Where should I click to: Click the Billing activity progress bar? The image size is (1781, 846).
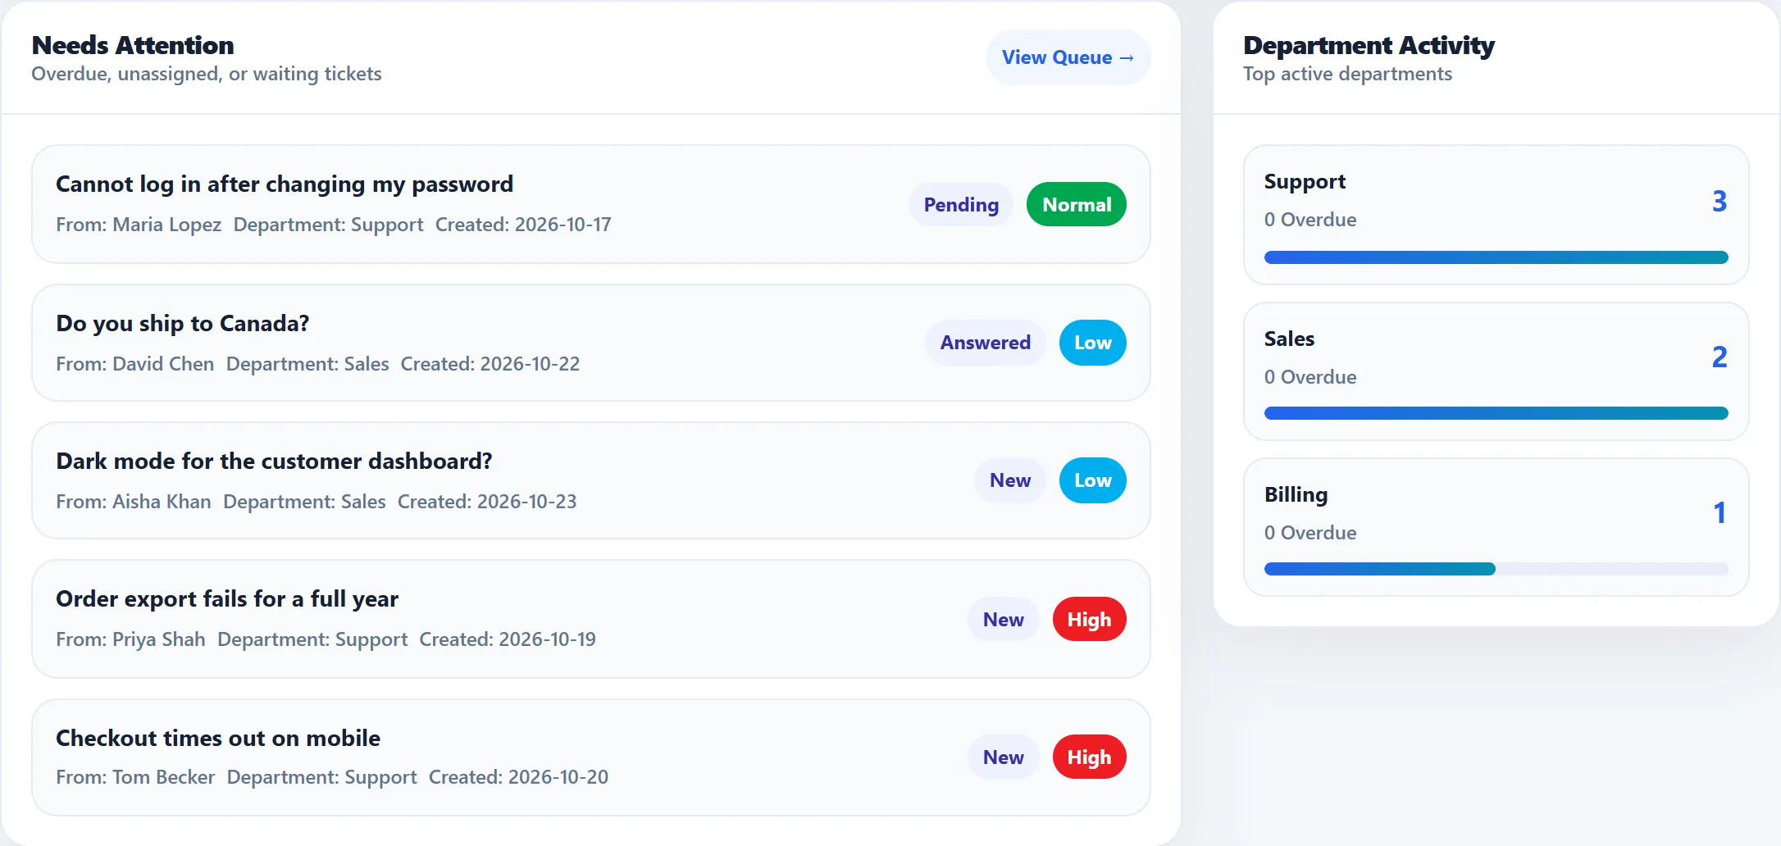click(1496, 569)
